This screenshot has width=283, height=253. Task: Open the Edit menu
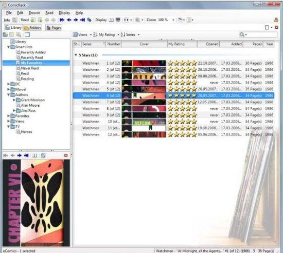(x=20, y=13)
